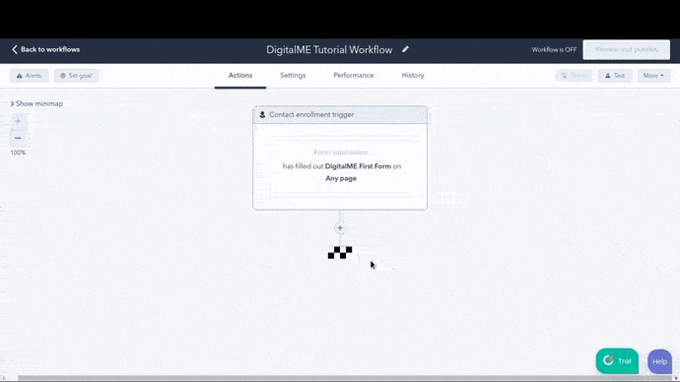Zoom out with the minus button

(18, 138)
